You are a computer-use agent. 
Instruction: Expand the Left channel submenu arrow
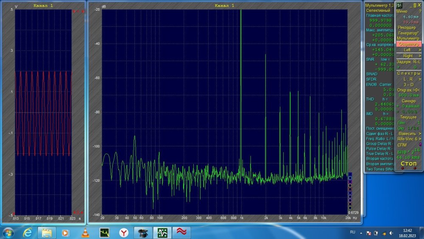420,50
